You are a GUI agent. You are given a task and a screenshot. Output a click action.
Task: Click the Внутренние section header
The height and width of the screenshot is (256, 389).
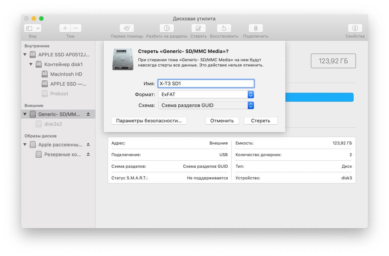[37, 46]
